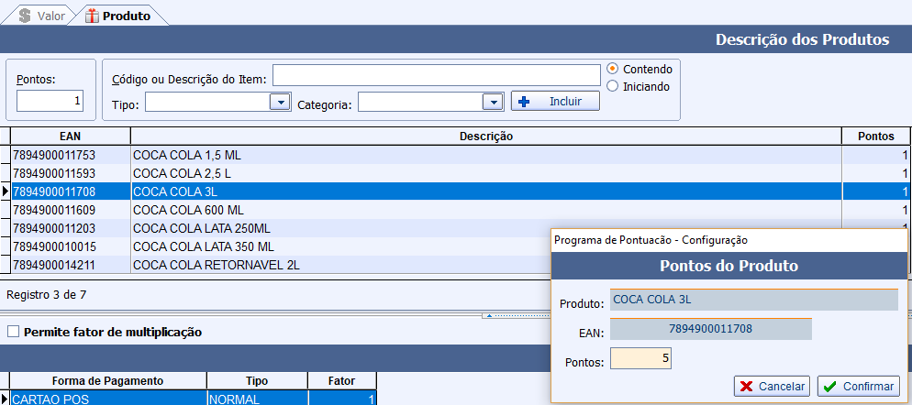Focus the Código ou Descrição do Item field
Viewport: 912px width, 405px height.
pyautogui.click(x=435, y=75)
